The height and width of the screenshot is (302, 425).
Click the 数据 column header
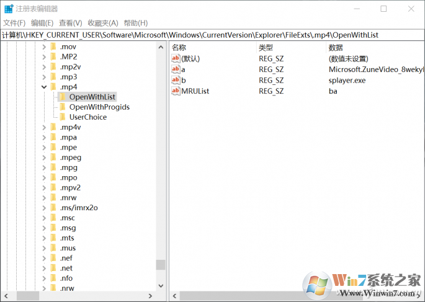(336, 47)
